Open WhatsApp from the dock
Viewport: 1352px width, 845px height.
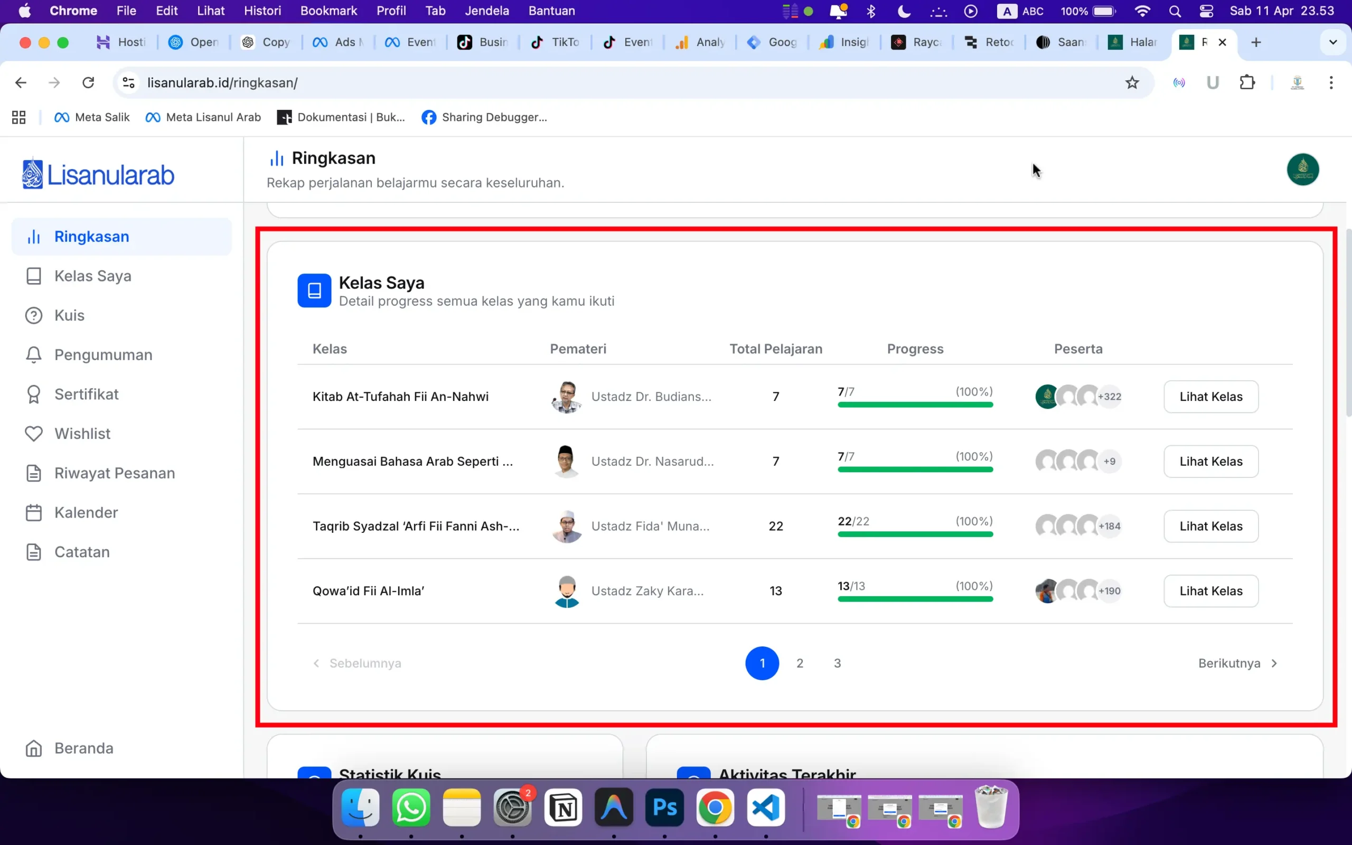411,808
